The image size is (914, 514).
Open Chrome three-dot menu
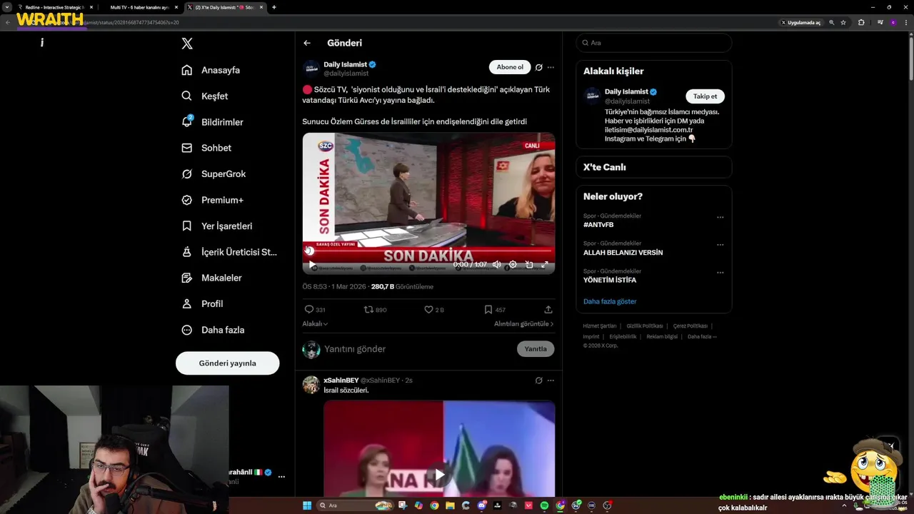(x=906, y=23)
